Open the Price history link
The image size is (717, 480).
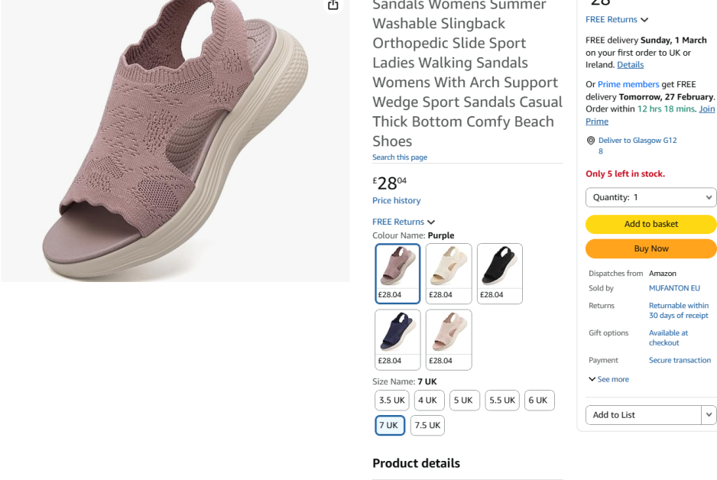point(396,201)
